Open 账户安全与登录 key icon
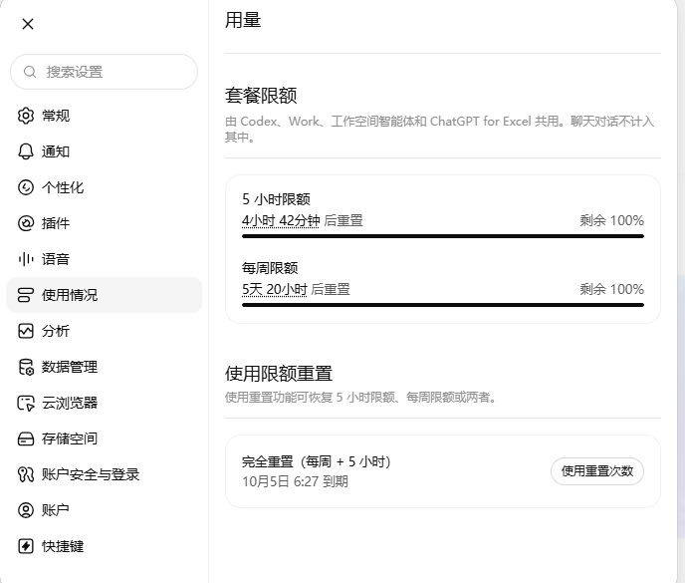This screenshot has width=685, height=583. pos(26,474)
